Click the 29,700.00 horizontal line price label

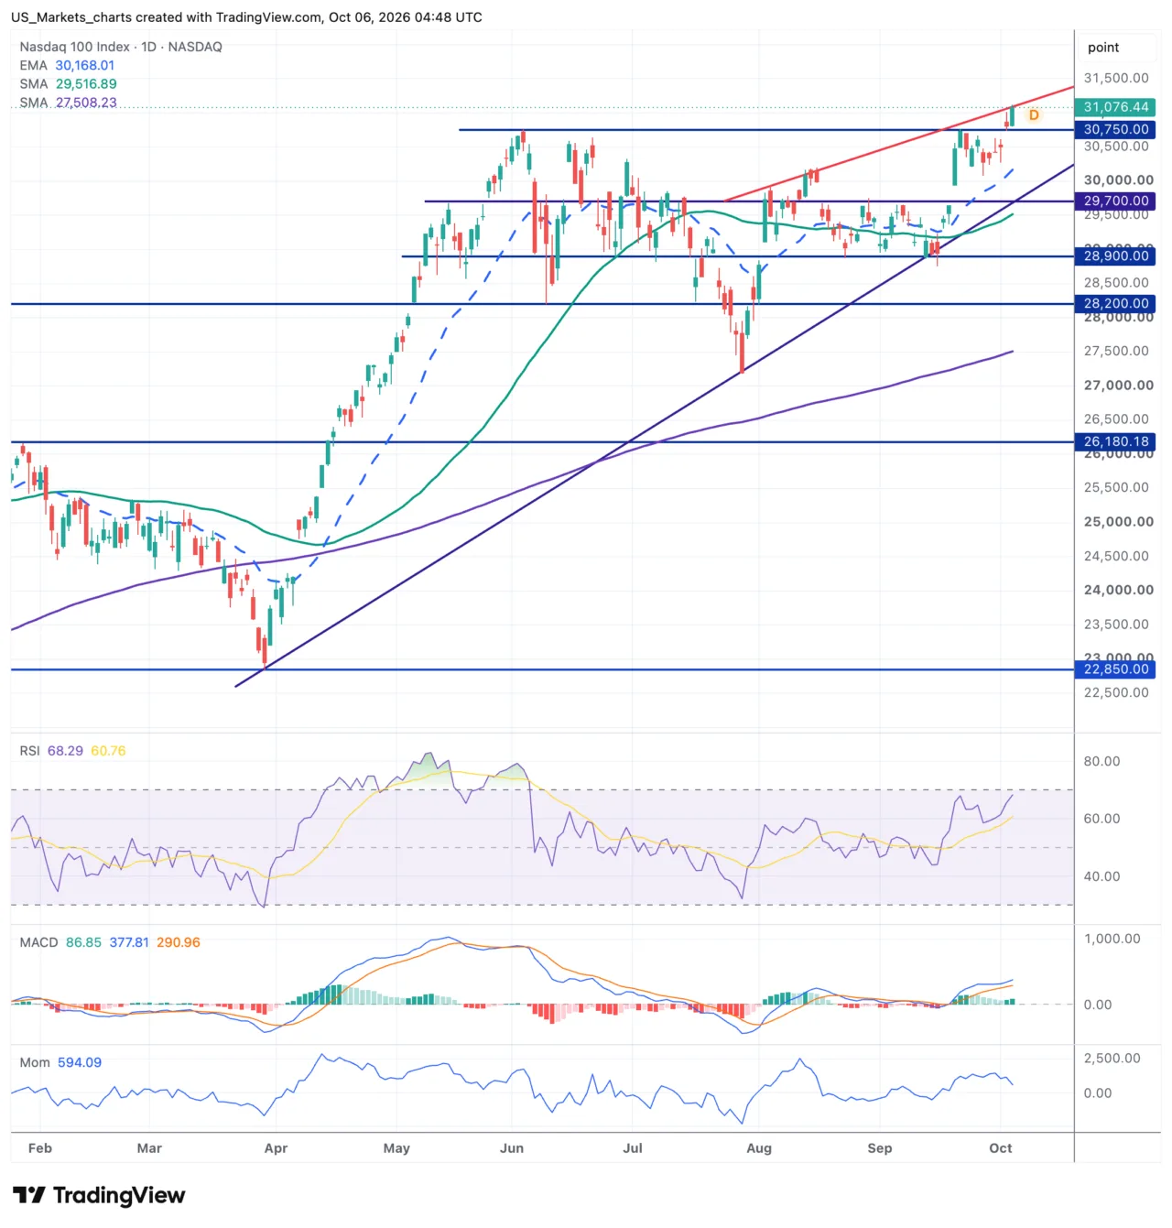tap(1115, 201)
